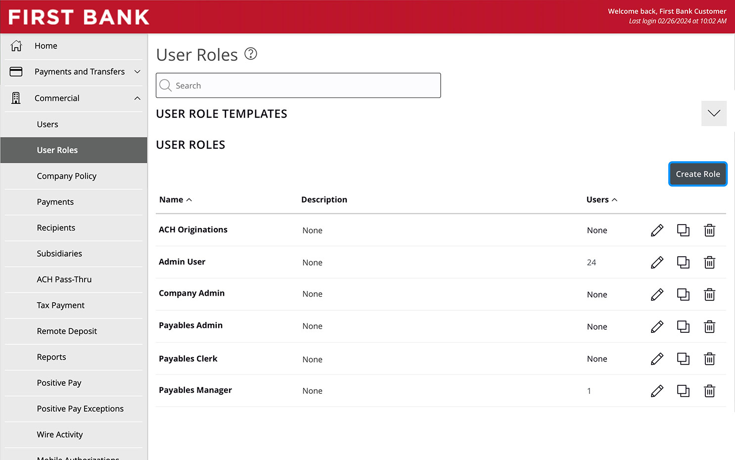Open Reports page
The image size is (735, 460).
74,357
